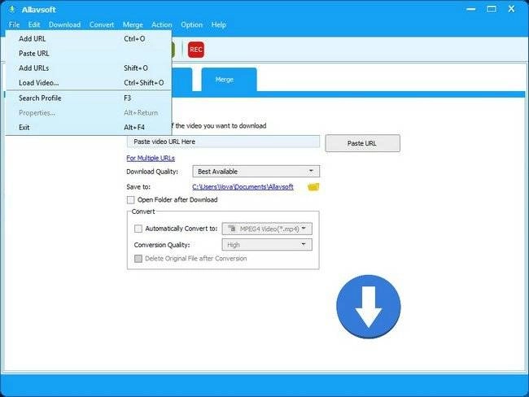Select Add URLs menu entry
Screen dimensions: 529x397
pos(89,68)
